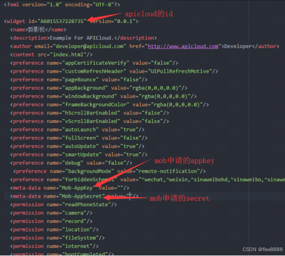Image resolution: width=285 pixels, height=256 pixels.
Task: Click the "fileSystem" permission name
Action: point(80,238)
